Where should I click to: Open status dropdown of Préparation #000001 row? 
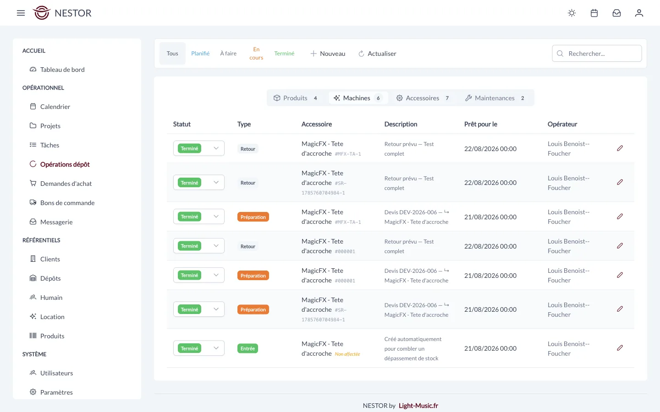pos(199,275)
